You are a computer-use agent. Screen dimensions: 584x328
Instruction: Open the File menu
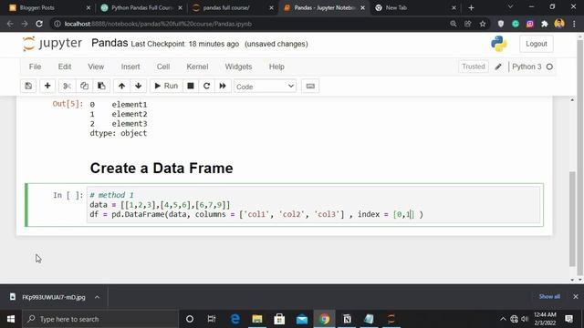(x=35, y=67)
